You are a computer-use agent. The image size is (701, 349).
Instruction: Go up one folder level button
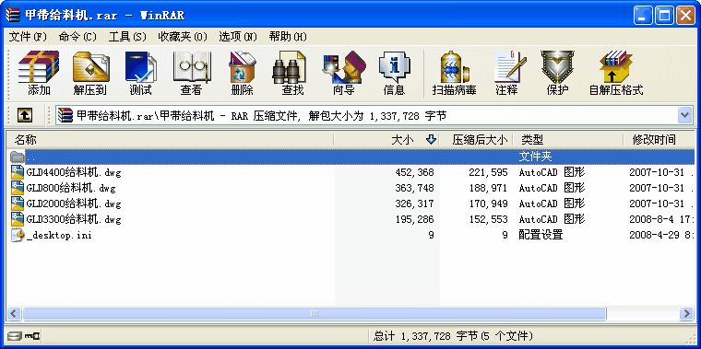tap(25, 116)
